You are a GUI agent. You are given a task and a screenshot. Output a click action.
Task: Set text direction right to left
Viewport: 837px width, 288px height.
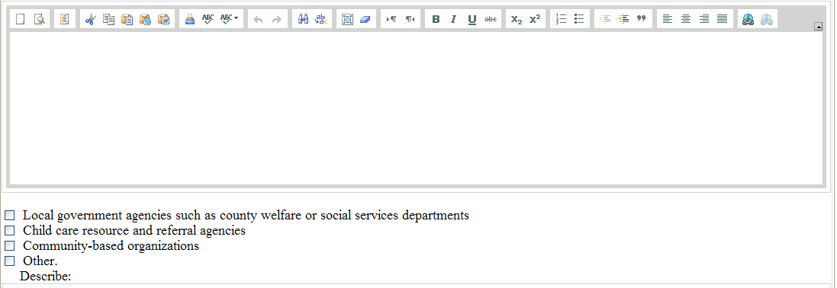point(410,19)
